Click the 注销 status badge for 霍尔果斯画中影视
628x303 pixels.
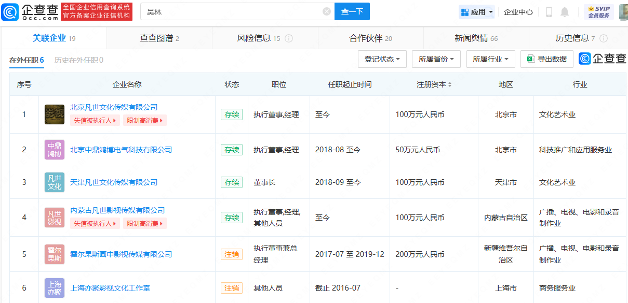pos(232,254)
